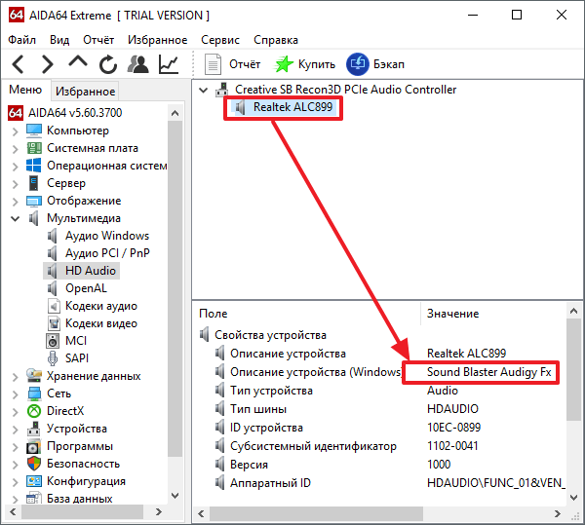The width and height of the screenshot is (585, 525).
Task: Click the Forward navigation arrow
Action: tap(47, 64)
